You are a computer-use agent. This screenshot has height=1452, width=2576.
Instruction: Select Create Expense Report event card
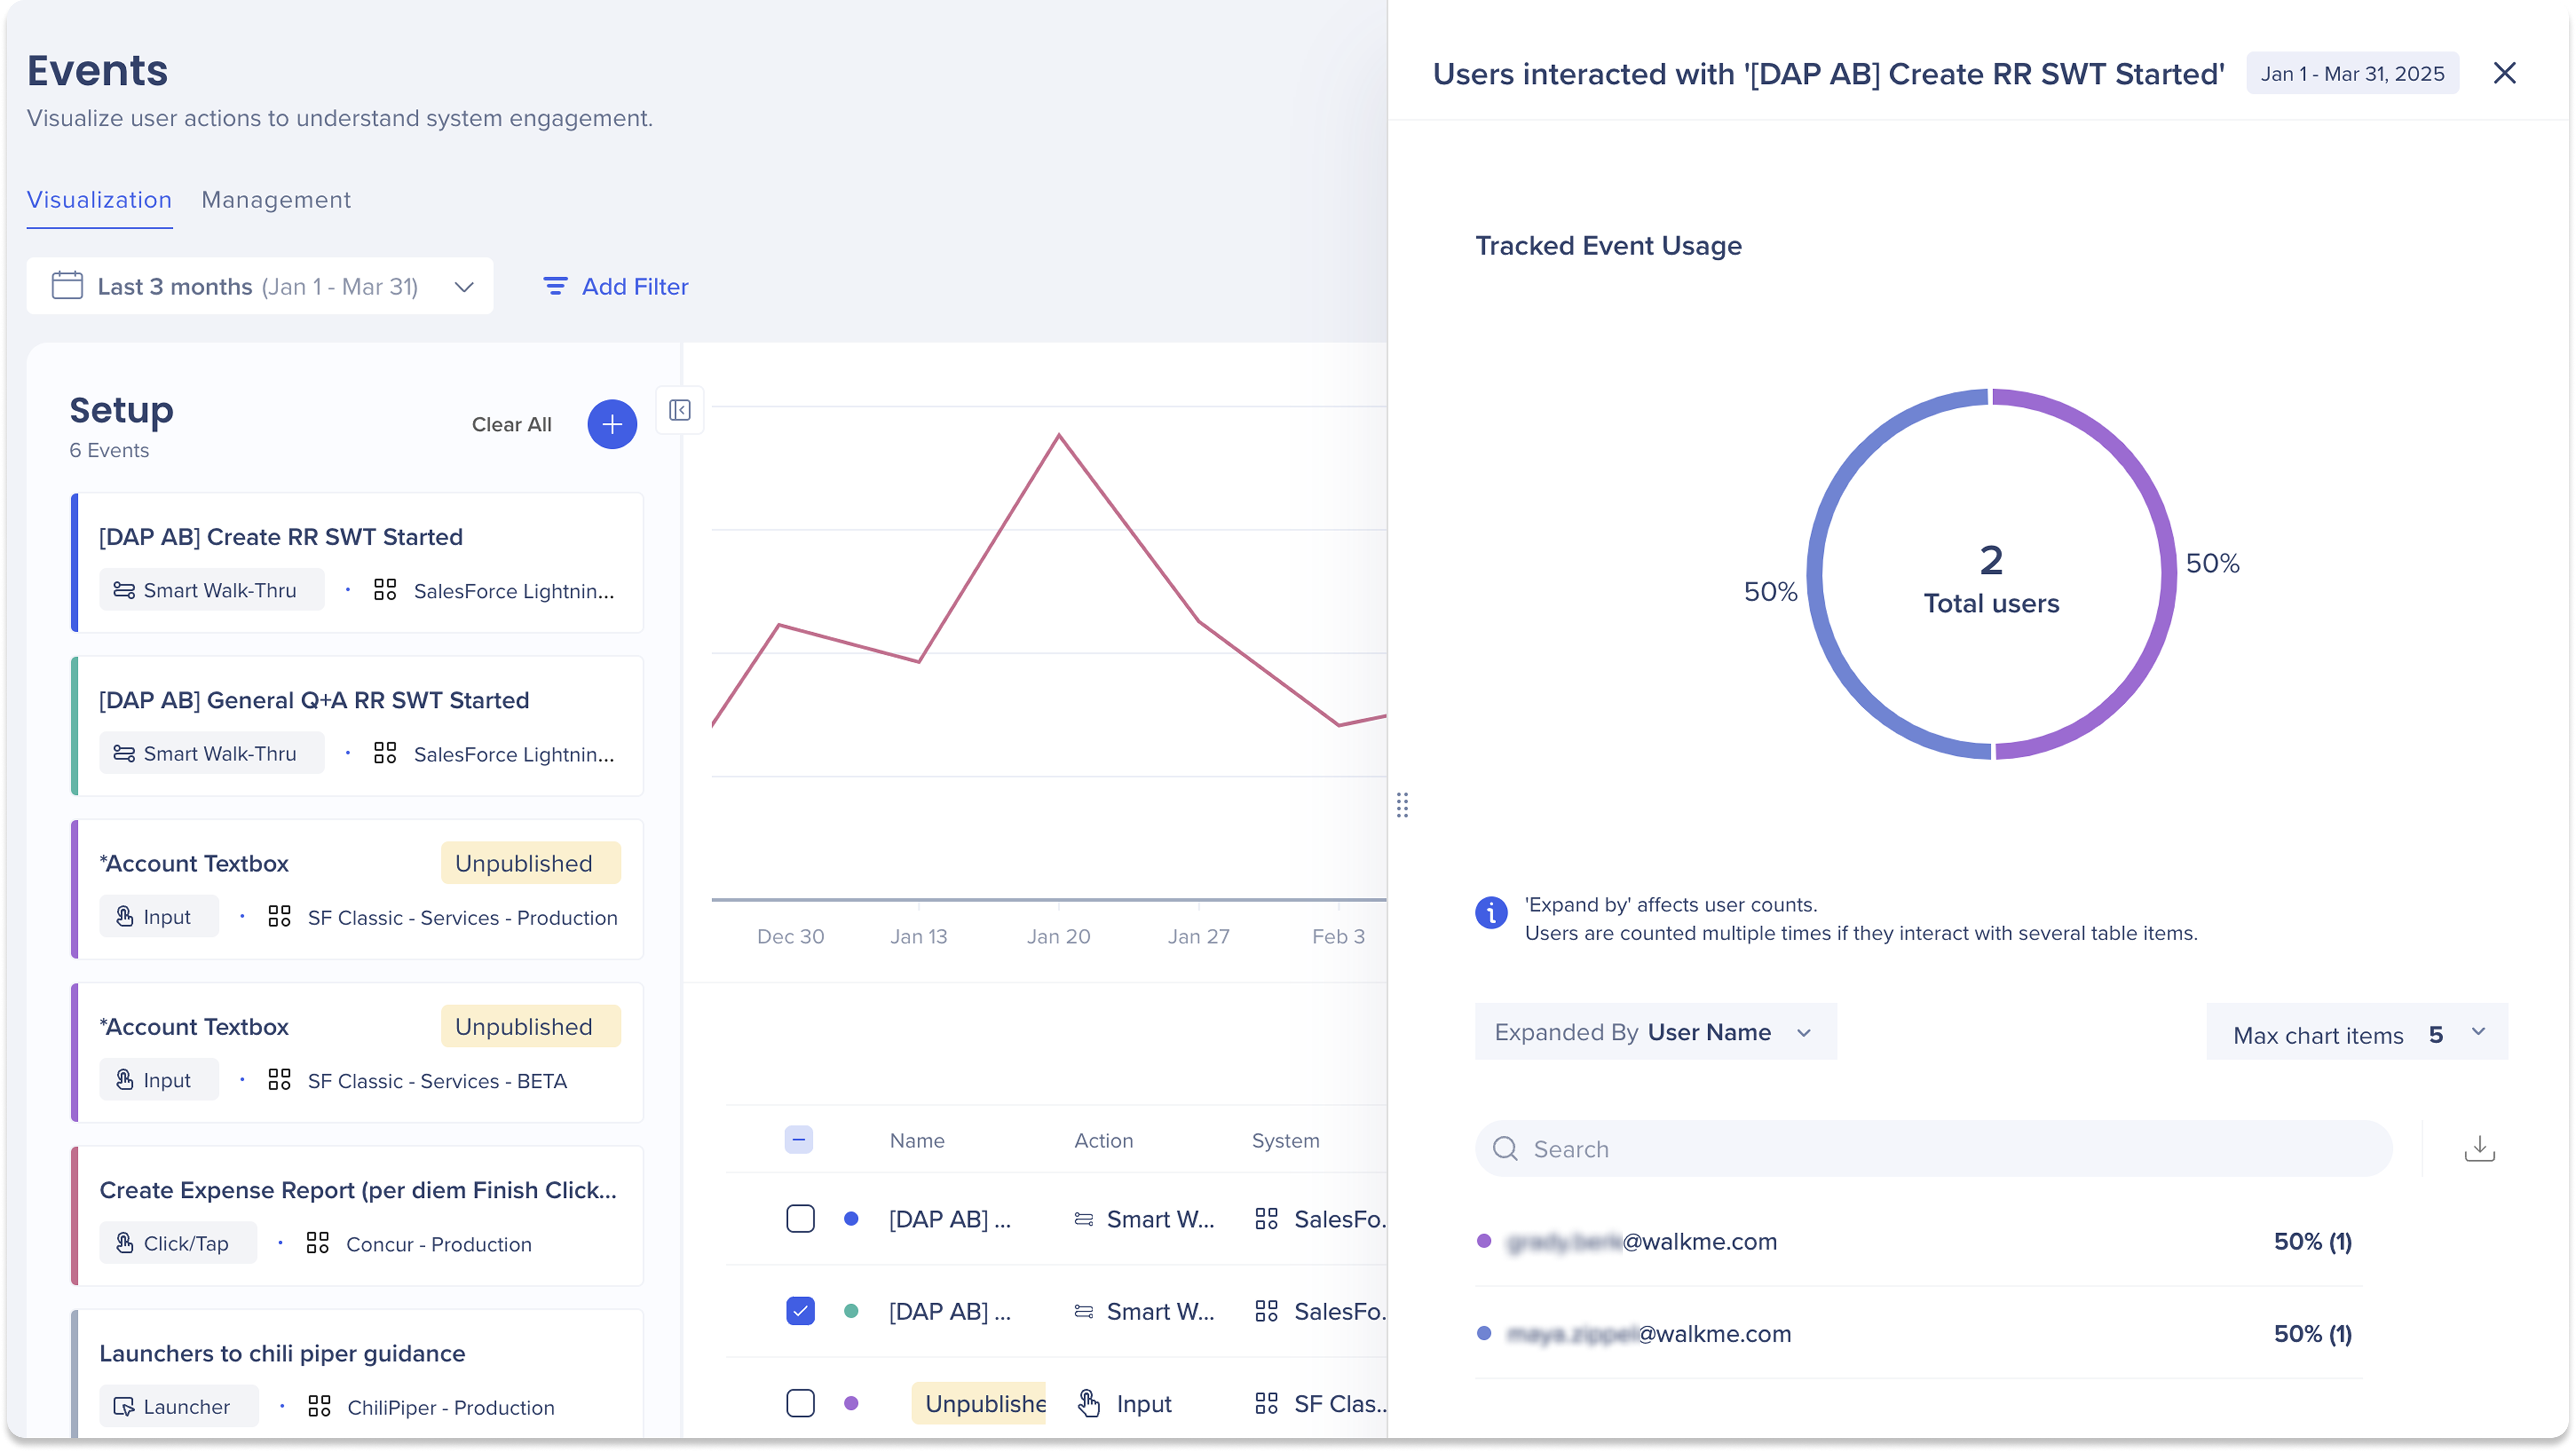click(x=357, y=1215)
